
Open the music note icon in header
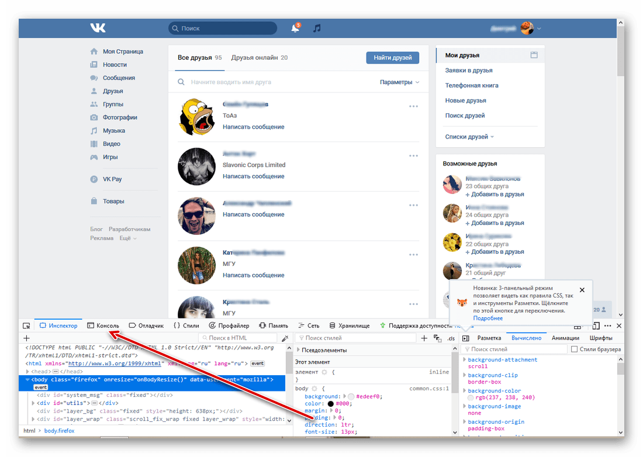(x=317, y=28)
